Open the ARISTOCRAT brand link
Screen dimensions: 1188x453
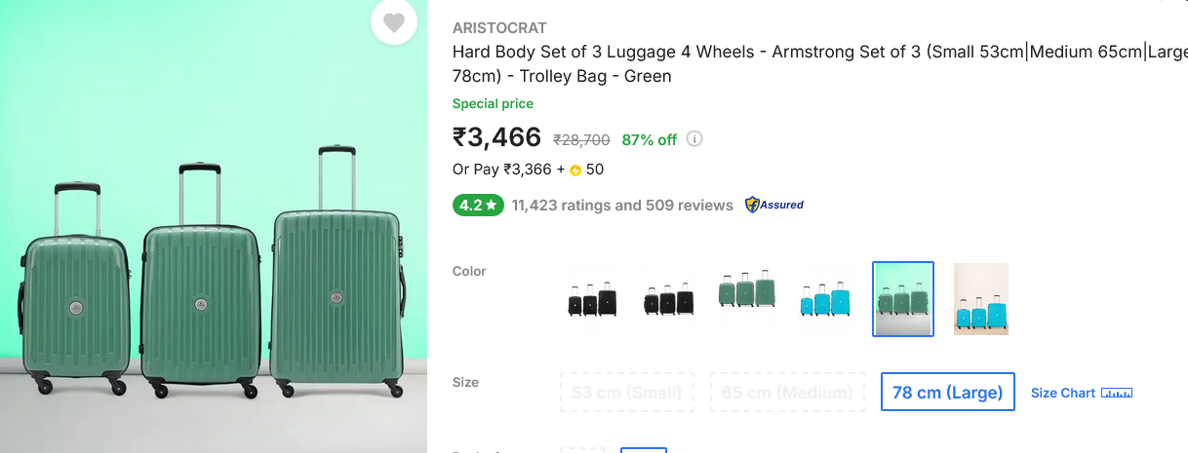click(499, 28)
